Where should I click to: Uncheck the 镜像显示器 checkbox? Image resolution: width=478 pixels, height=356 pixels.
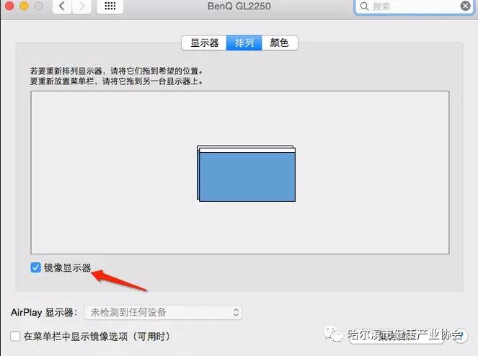(35, 267)
